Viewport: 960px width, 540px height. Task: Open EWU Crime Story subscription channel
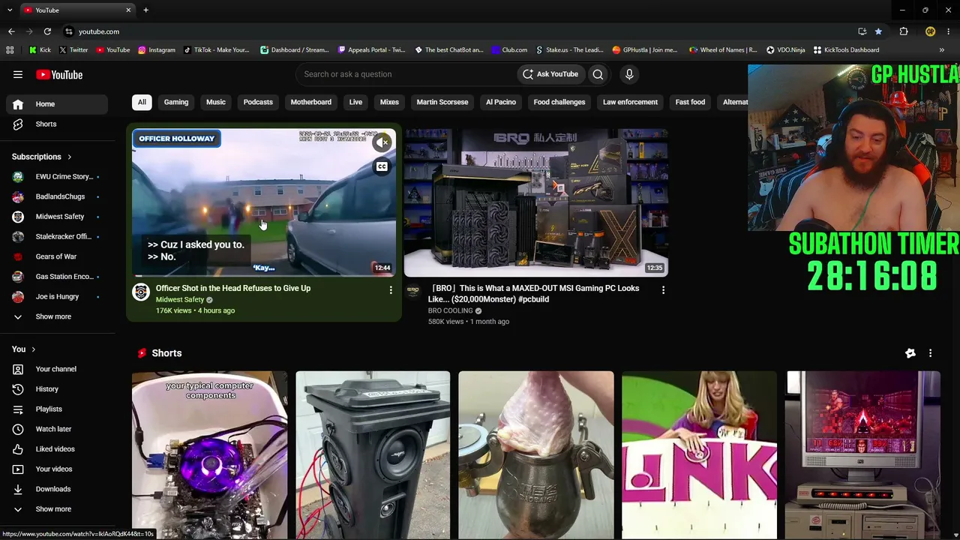[57, 176]
